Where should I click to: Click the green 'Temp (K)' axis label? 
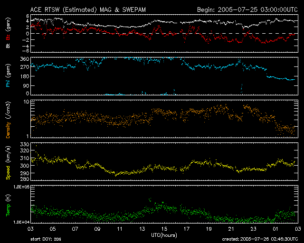point(8,206)
